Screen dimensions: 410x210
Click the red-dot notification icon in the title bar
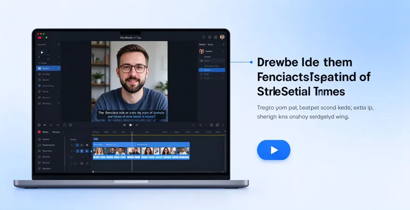coord(210,37)
